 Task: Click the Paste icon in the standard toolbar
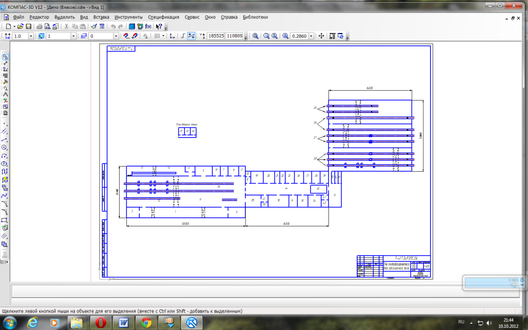(x=82, y=26)
